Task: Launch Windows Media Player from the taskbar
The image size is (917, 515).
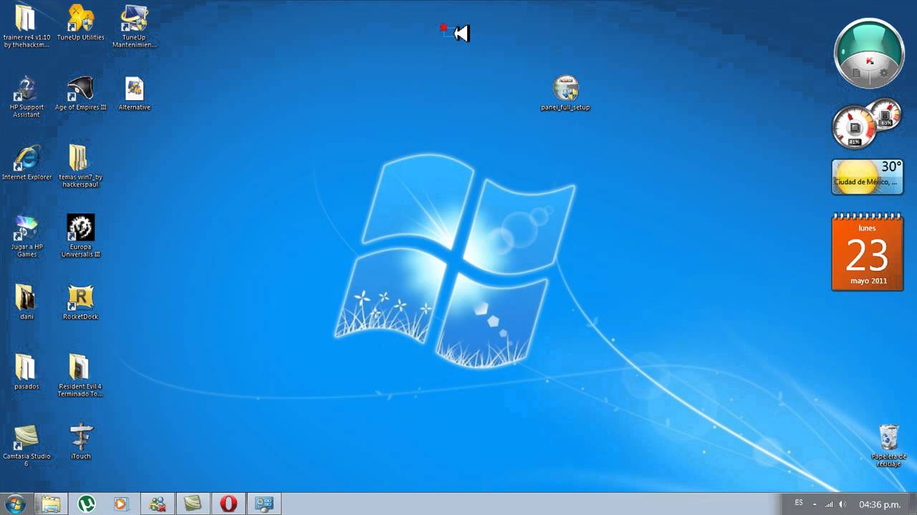Action: point(121,504)
